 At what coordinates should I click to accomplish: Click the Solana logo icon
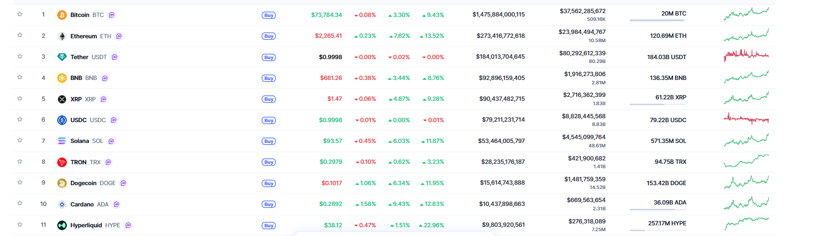(x=62, y=141)
